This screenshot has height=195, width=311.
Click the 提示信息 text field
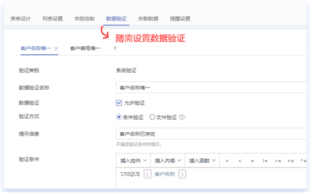pos(211,134)
